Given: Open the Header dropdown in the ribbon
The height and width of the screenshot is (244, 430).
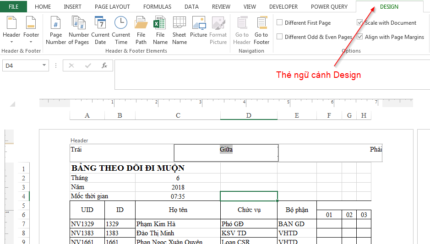Looking at the screenshot, I should tap(11, 30).
